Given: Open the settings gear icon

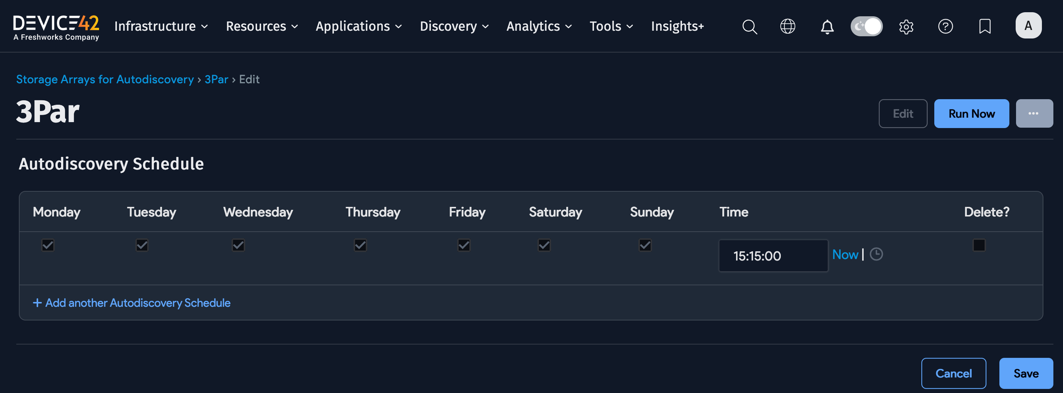Looking at the screenshot, I should point(906,26).
